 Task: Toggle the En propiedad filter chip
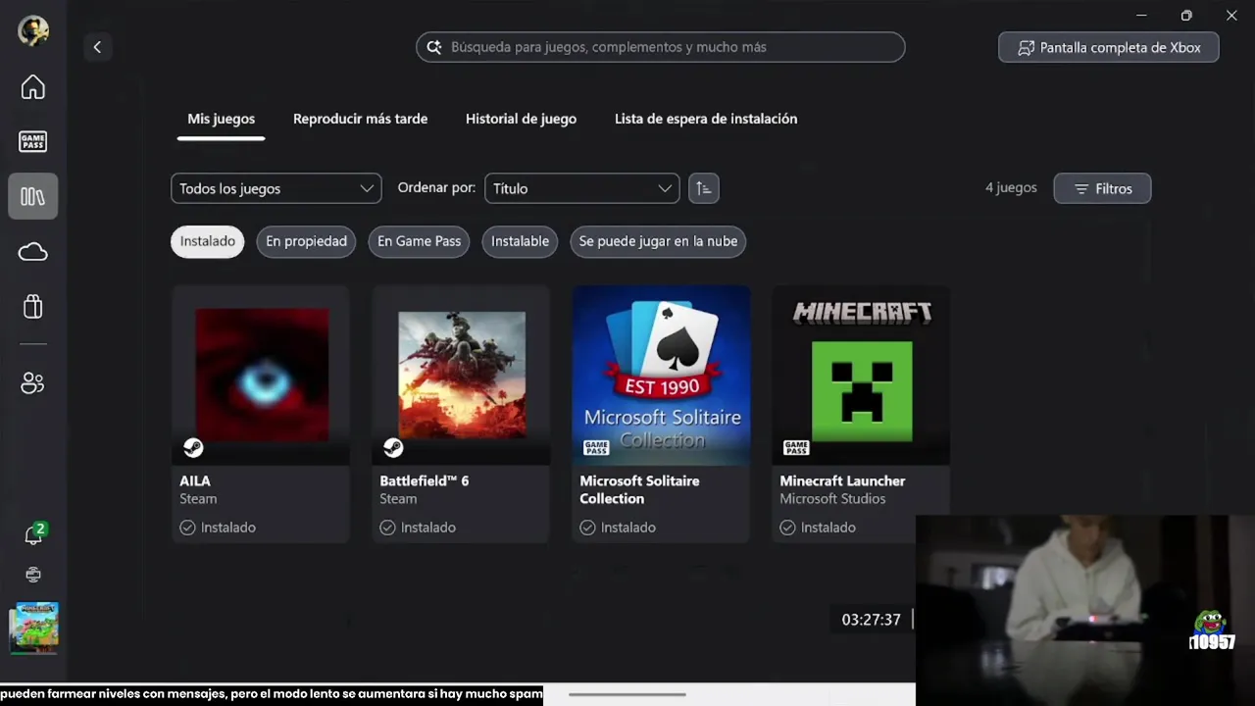(306, 241)
